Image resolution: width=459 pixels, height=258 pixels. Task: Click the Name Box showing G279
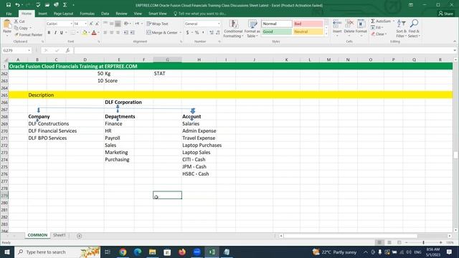click(x=16, y=50)
